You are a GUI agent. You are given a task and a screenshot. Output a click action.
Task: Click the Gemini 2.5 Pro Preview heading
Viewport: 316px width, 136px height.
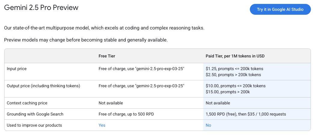coord(41,8)
